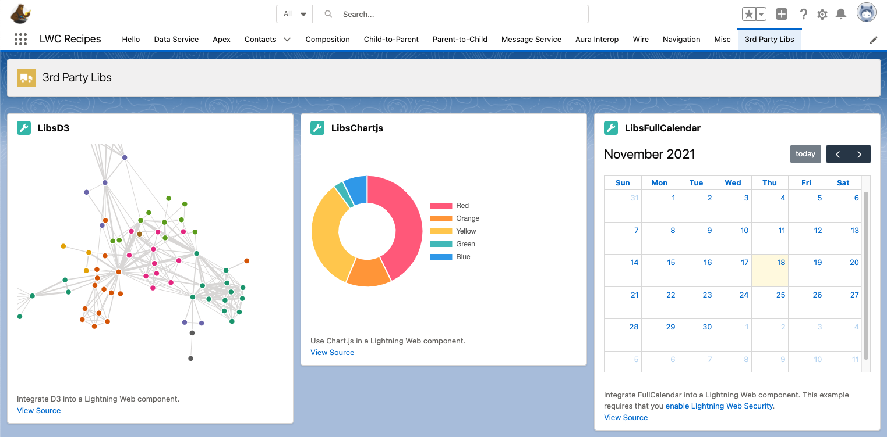Click the green add quick actions icon
The image size is (887, 437).
781,13
